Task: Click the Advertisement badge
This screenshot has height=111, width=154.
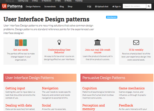Action: (112, 17)
